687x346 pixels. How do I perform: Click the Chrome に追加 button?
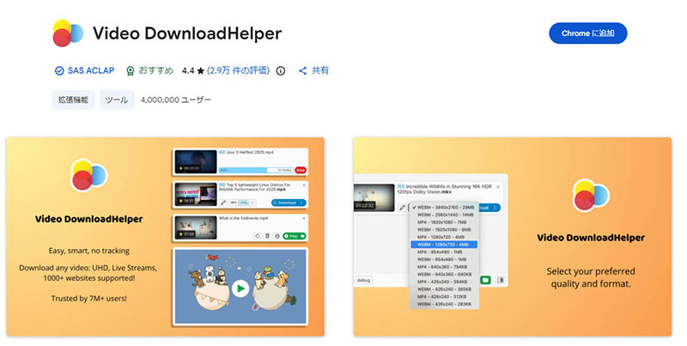tap(588, 33)
